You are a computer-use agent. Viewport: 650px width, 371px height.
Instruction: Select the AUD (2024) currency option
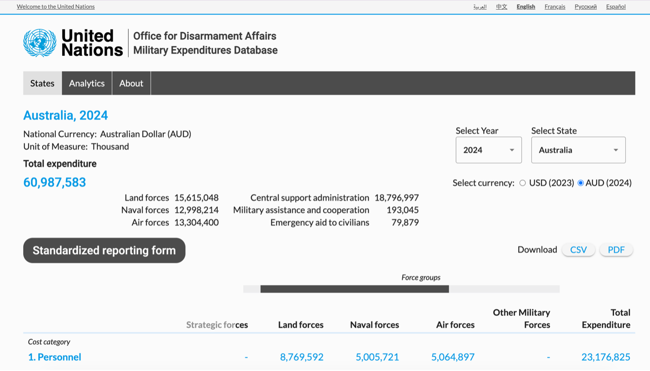pyautogui.click(x=580, y=183)
